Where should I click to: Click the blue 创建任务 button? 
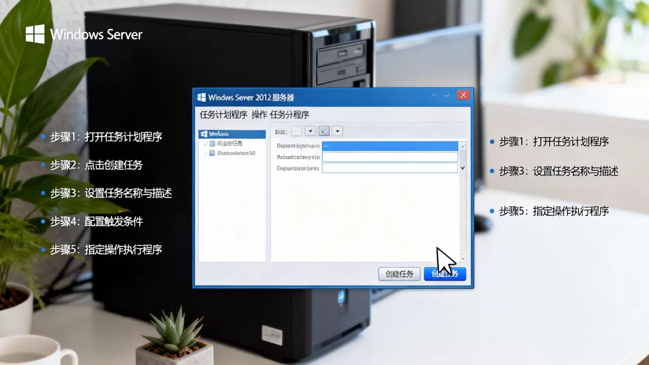pos(445,274)
